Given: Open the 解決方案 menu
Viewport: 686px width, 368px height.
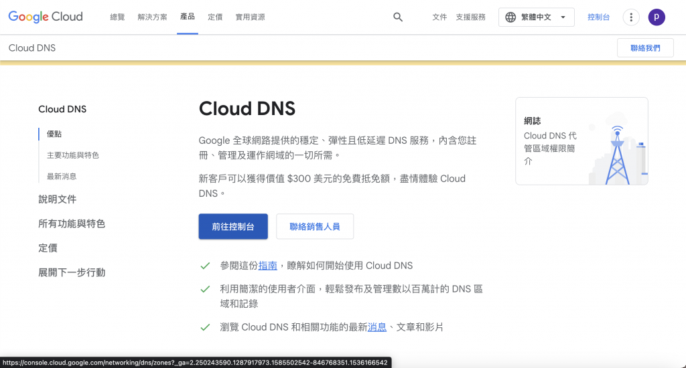Looking at the screenshot, I should 152,17.
